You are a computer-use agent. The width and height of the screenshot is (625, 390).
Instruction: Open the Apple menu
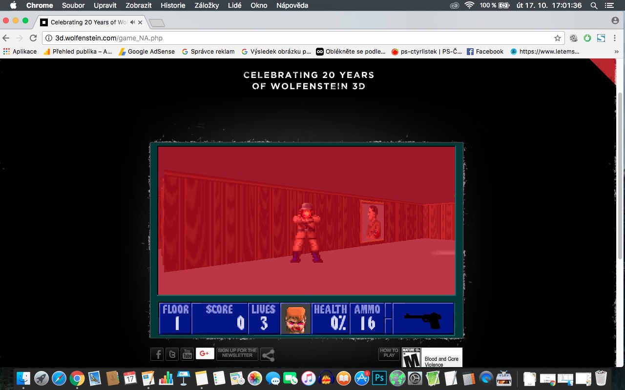(13, 5)
